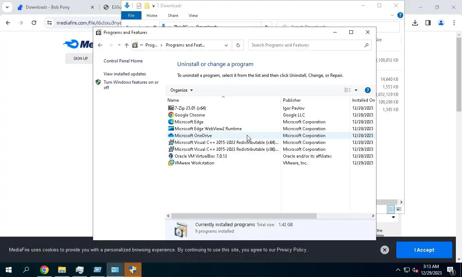Open taskbar Search
Screen dimensions: 462x277
[x=26, y=270]
